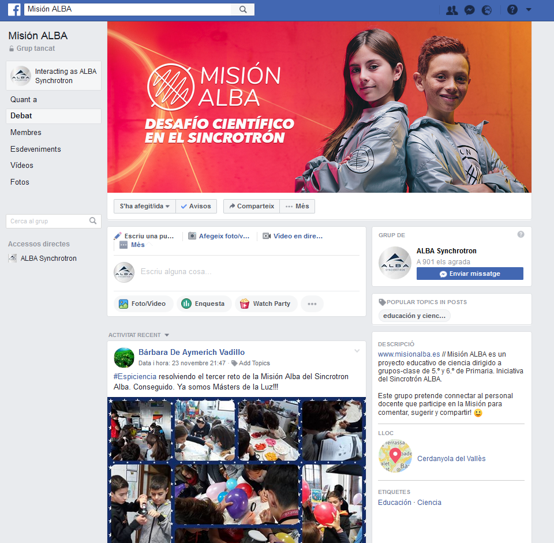
Task: Open notifications globe icon
Action: coord(487,10)
